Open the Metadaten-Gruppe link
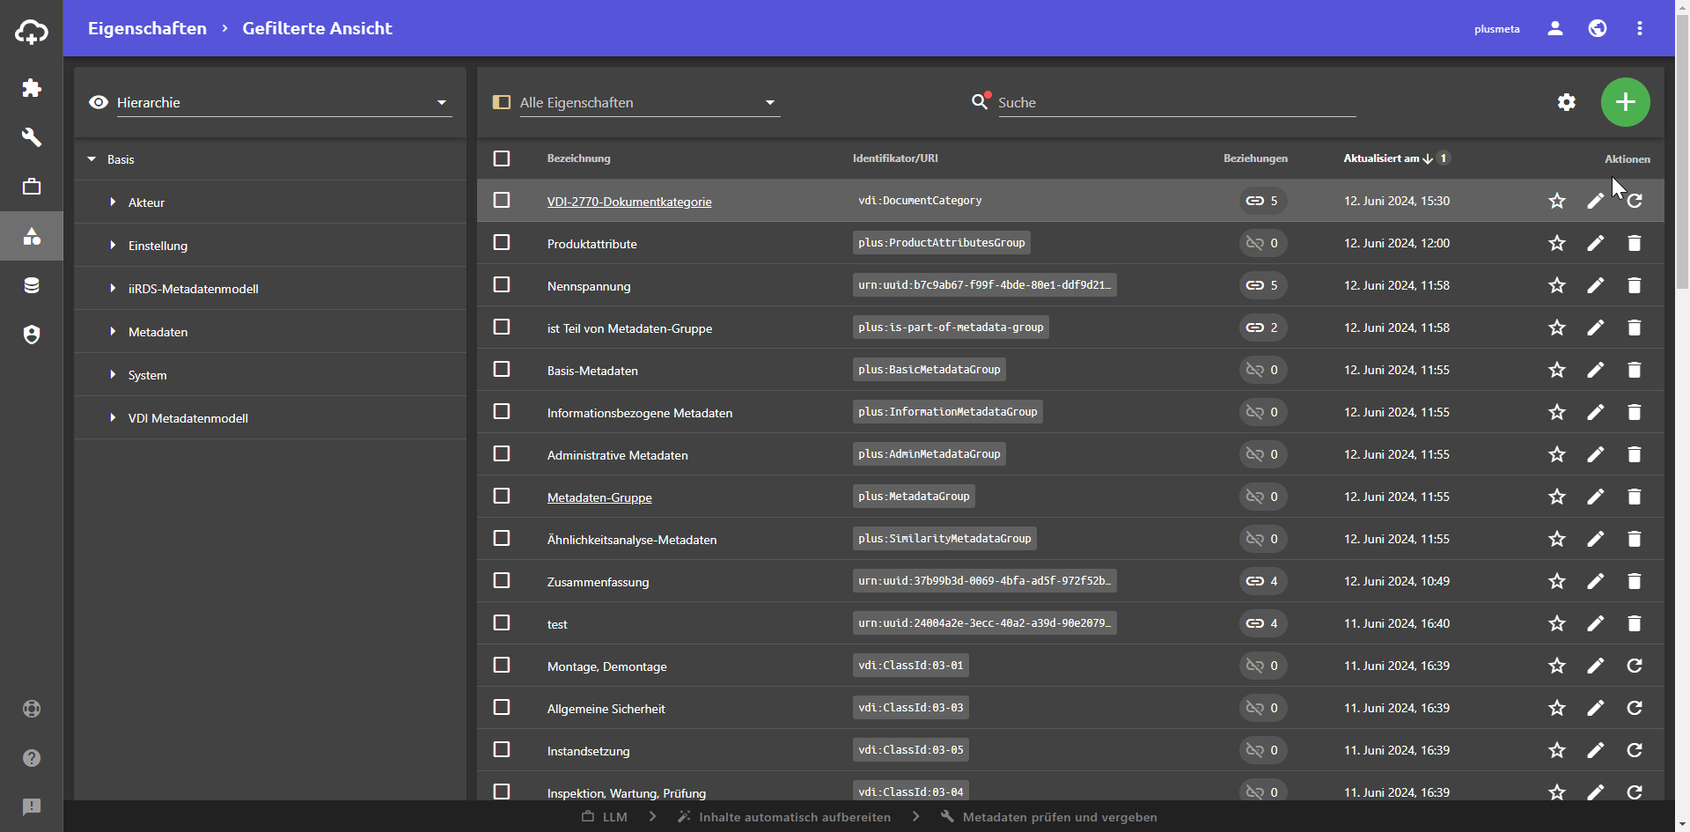 (x=599, y=497)
